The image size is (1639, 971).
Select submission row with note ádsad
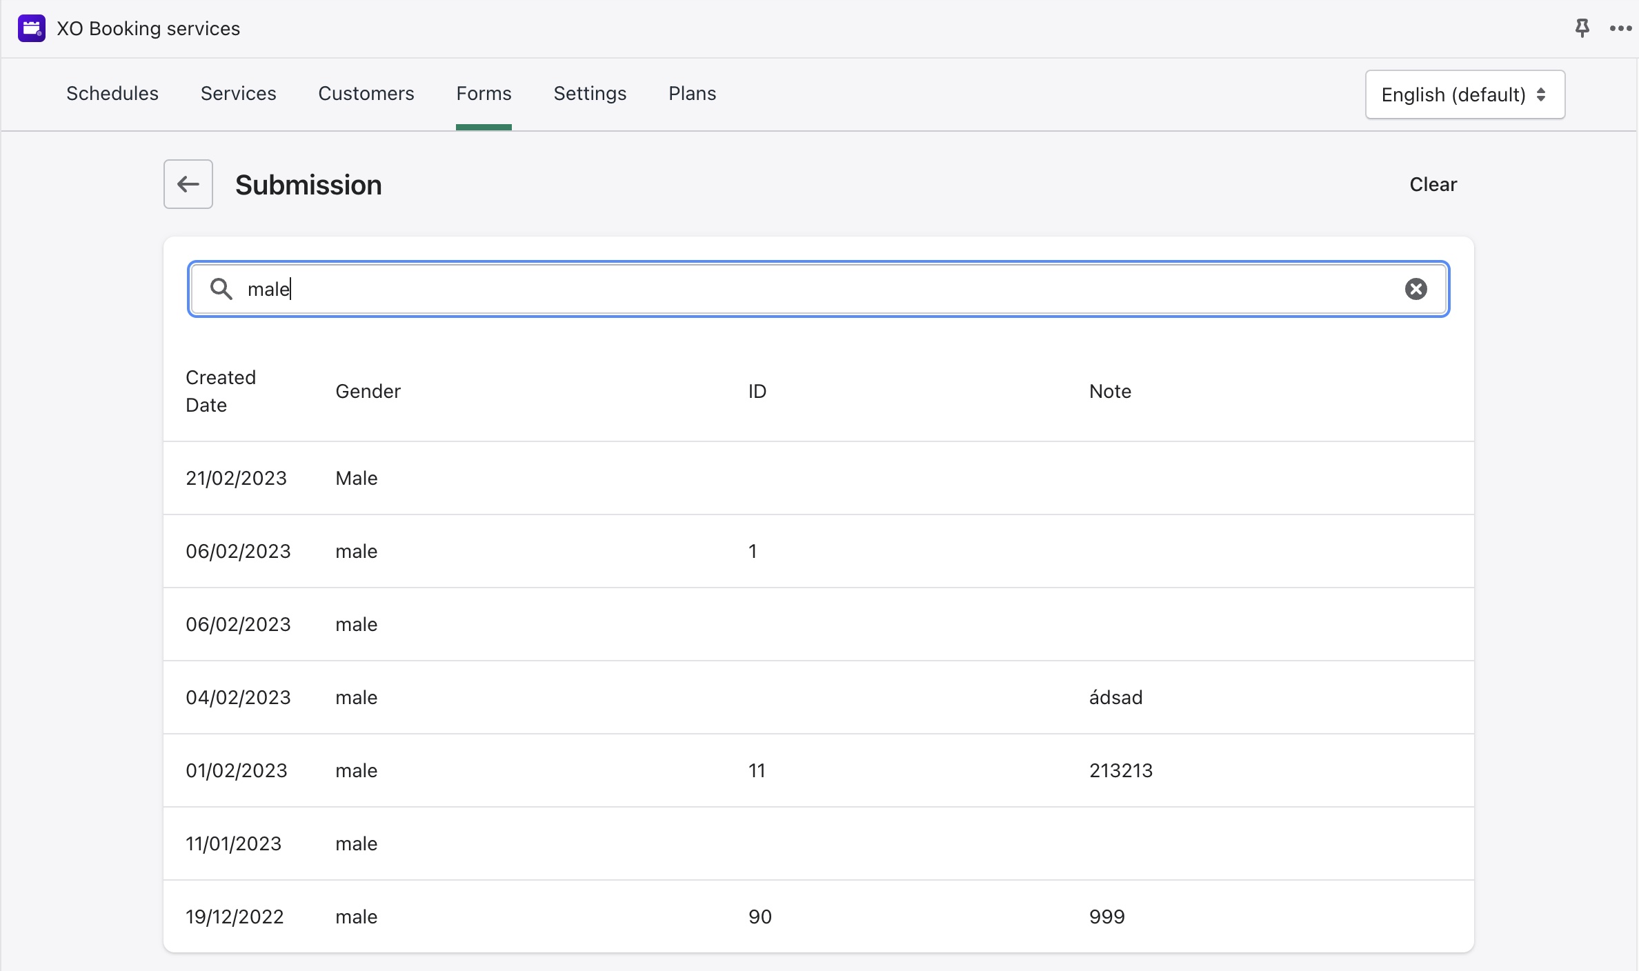click(x=818, y=697)
